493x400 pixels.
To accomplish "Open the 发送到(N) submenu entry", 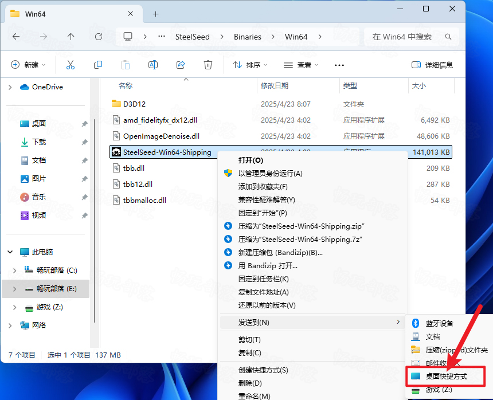I will (x=314, y=322).
